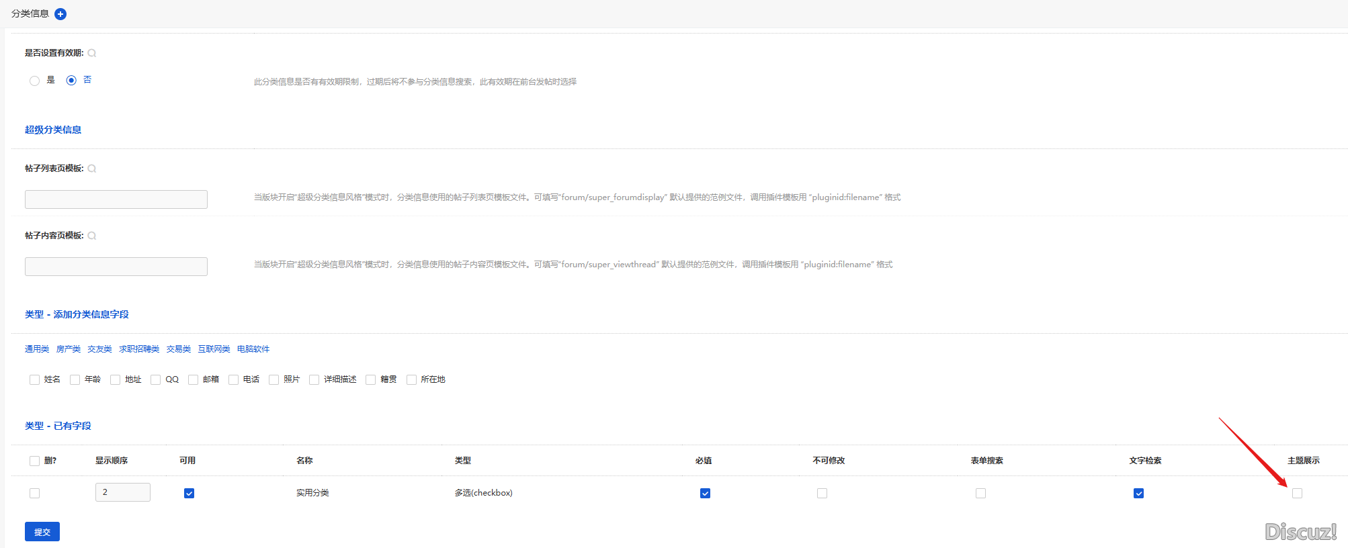Viewport: 1348px width, 548px height.
Task: Click the blue plus icon beside 分类信息
Action: (60, 14)
